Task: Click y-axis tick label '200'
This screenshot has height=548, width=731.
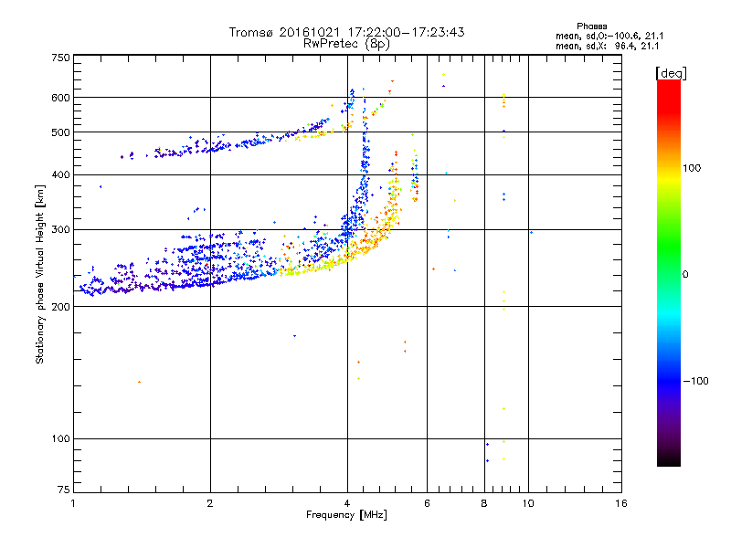Action: [61, 307]
